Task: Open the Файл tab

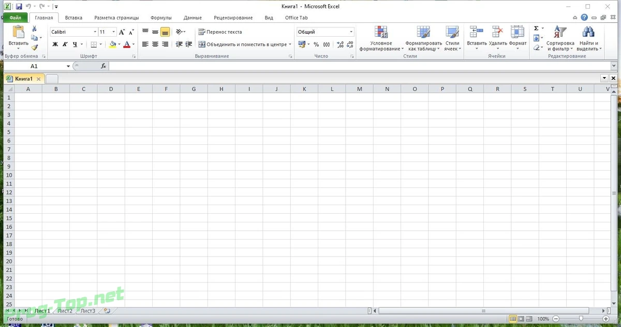Action: pos(16,18)
